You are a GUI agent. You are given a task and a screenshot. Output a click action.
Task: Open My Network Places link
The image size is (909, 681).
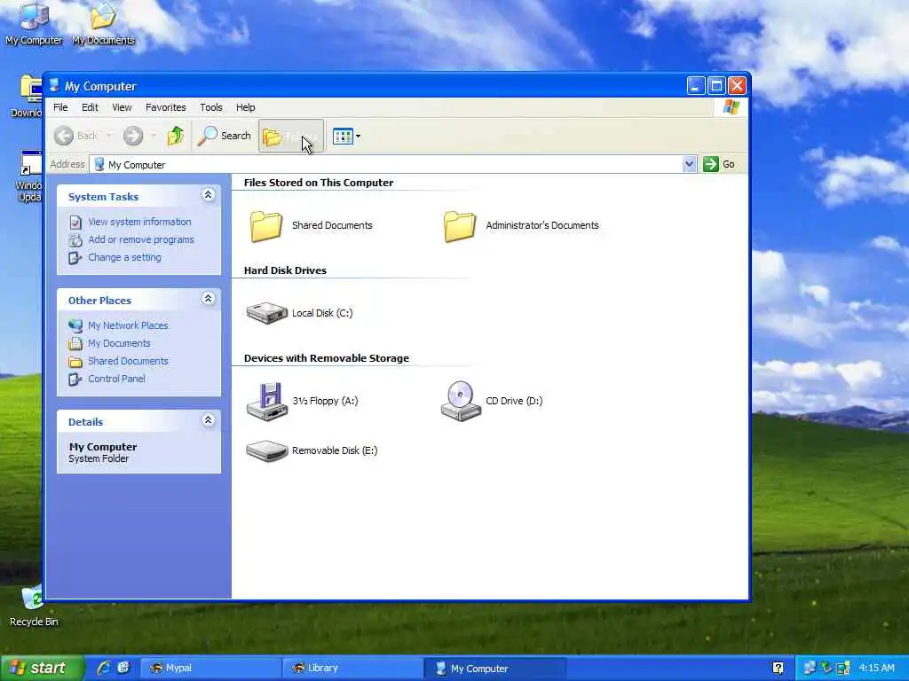pos(128,325)
